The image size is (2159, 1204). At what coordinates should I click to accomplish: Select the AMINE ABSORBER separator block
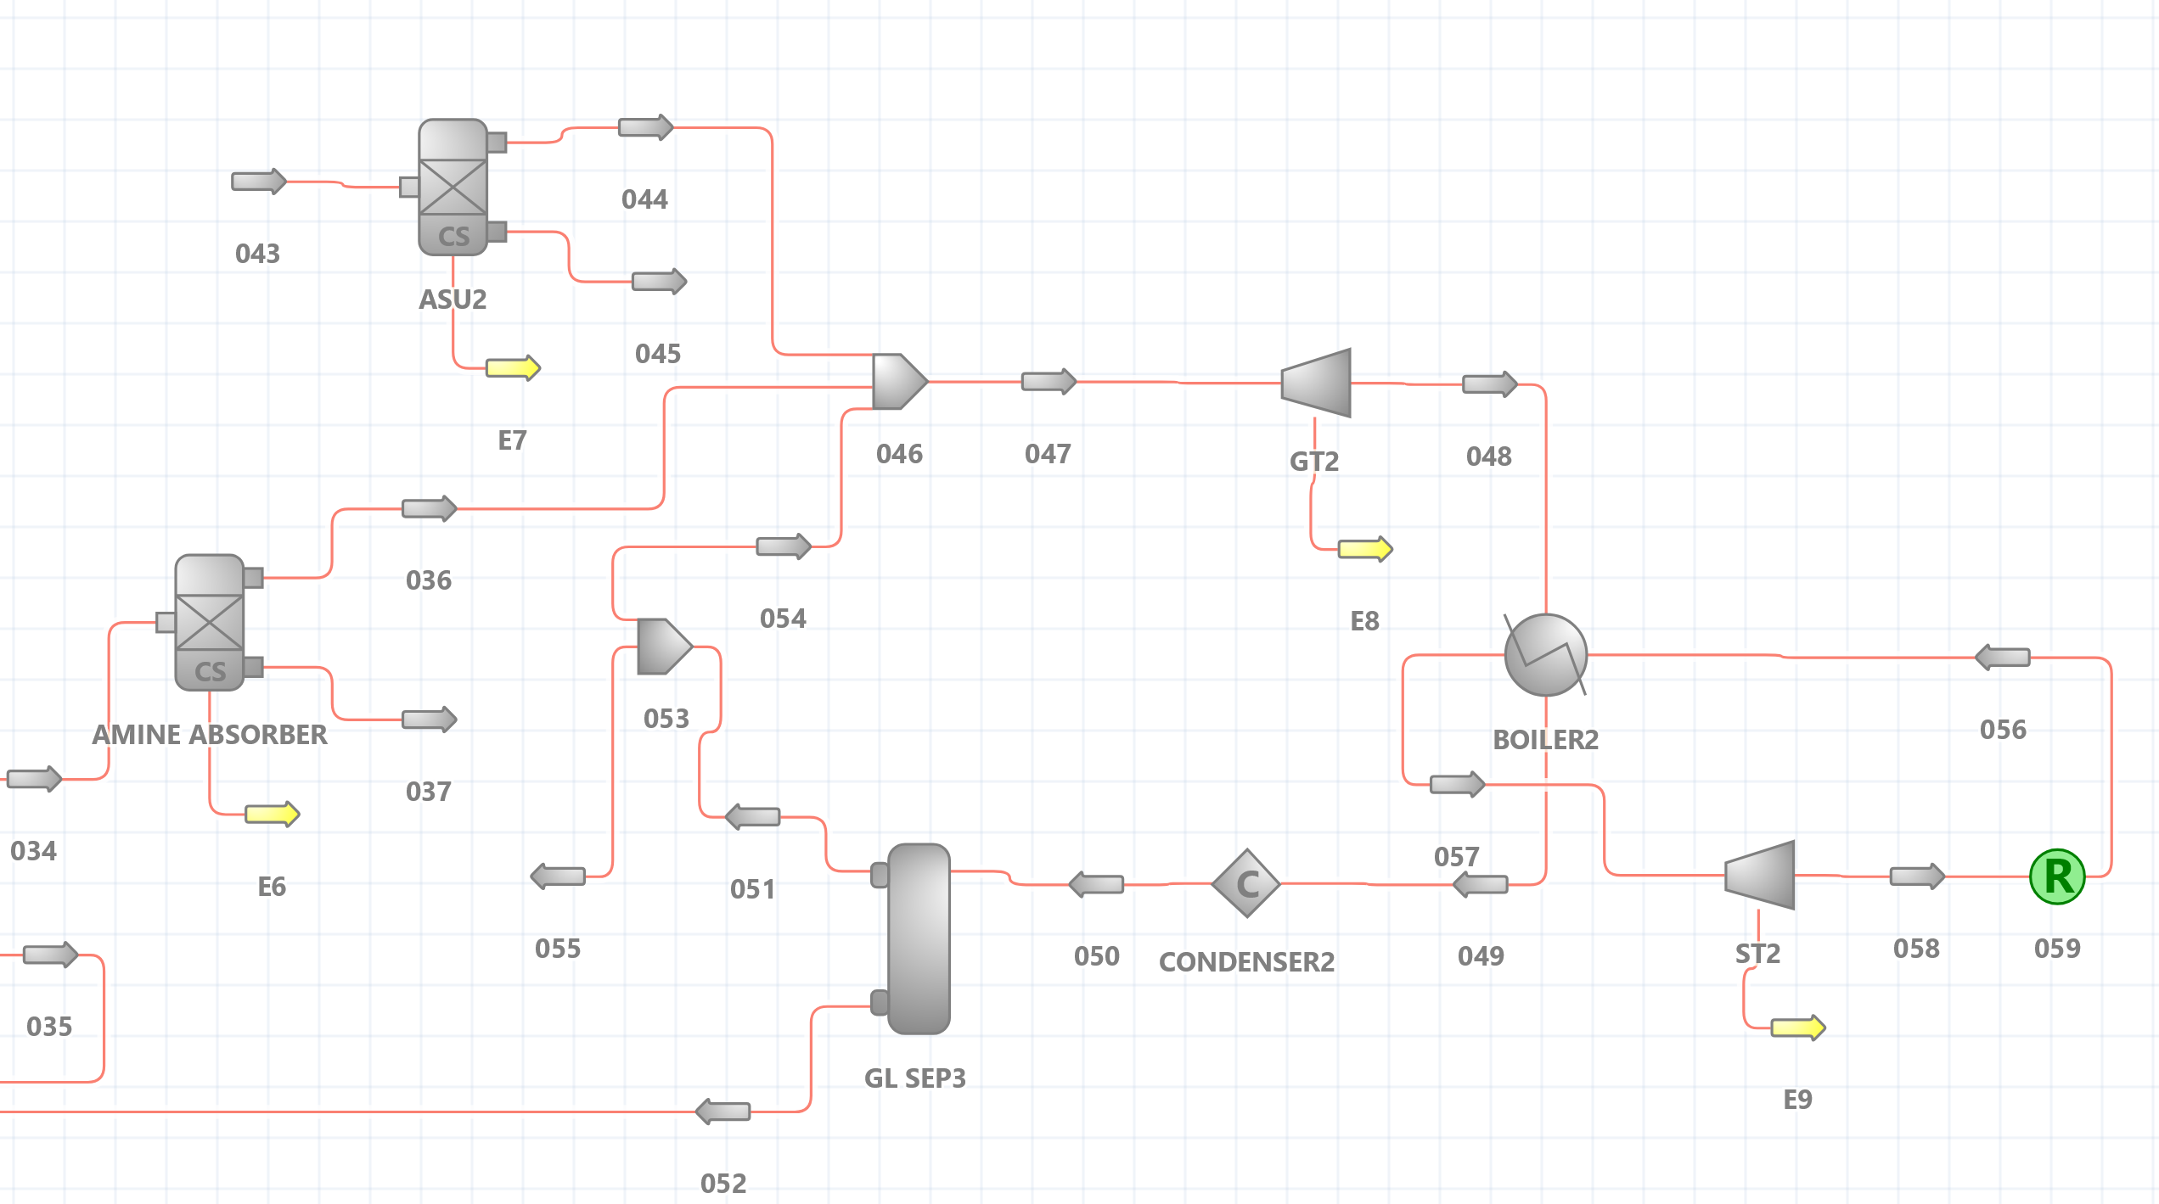point(210,623)
